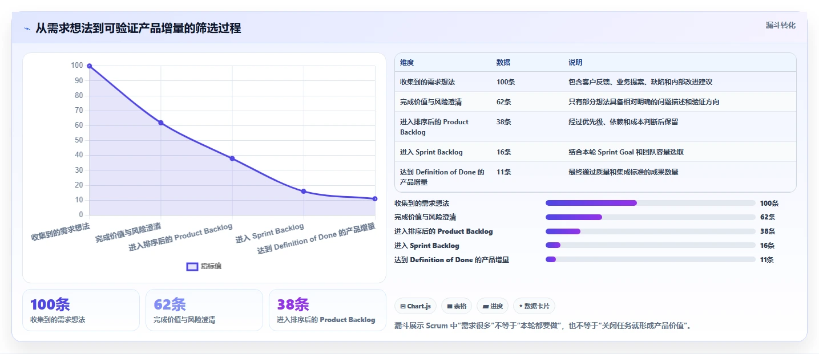Image resolution: width=819 pixels, height=354 pixels.
Task: Click the 100 tick on the chart y-axis
Action: (77, 66)
